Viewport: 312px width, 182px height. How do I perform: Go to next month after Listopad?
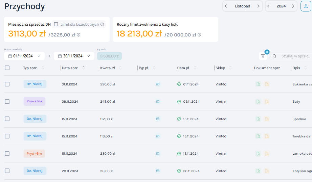point(259,6)
